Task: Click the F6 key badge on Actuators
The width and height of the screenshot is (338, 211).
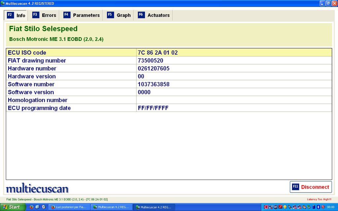Action: [141, 15]
